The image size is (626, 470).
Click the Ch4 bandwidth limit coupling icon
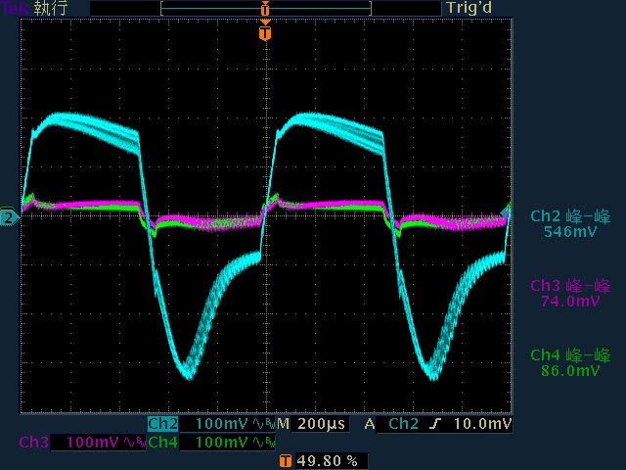pyautogui.click(x=261, y=443)
